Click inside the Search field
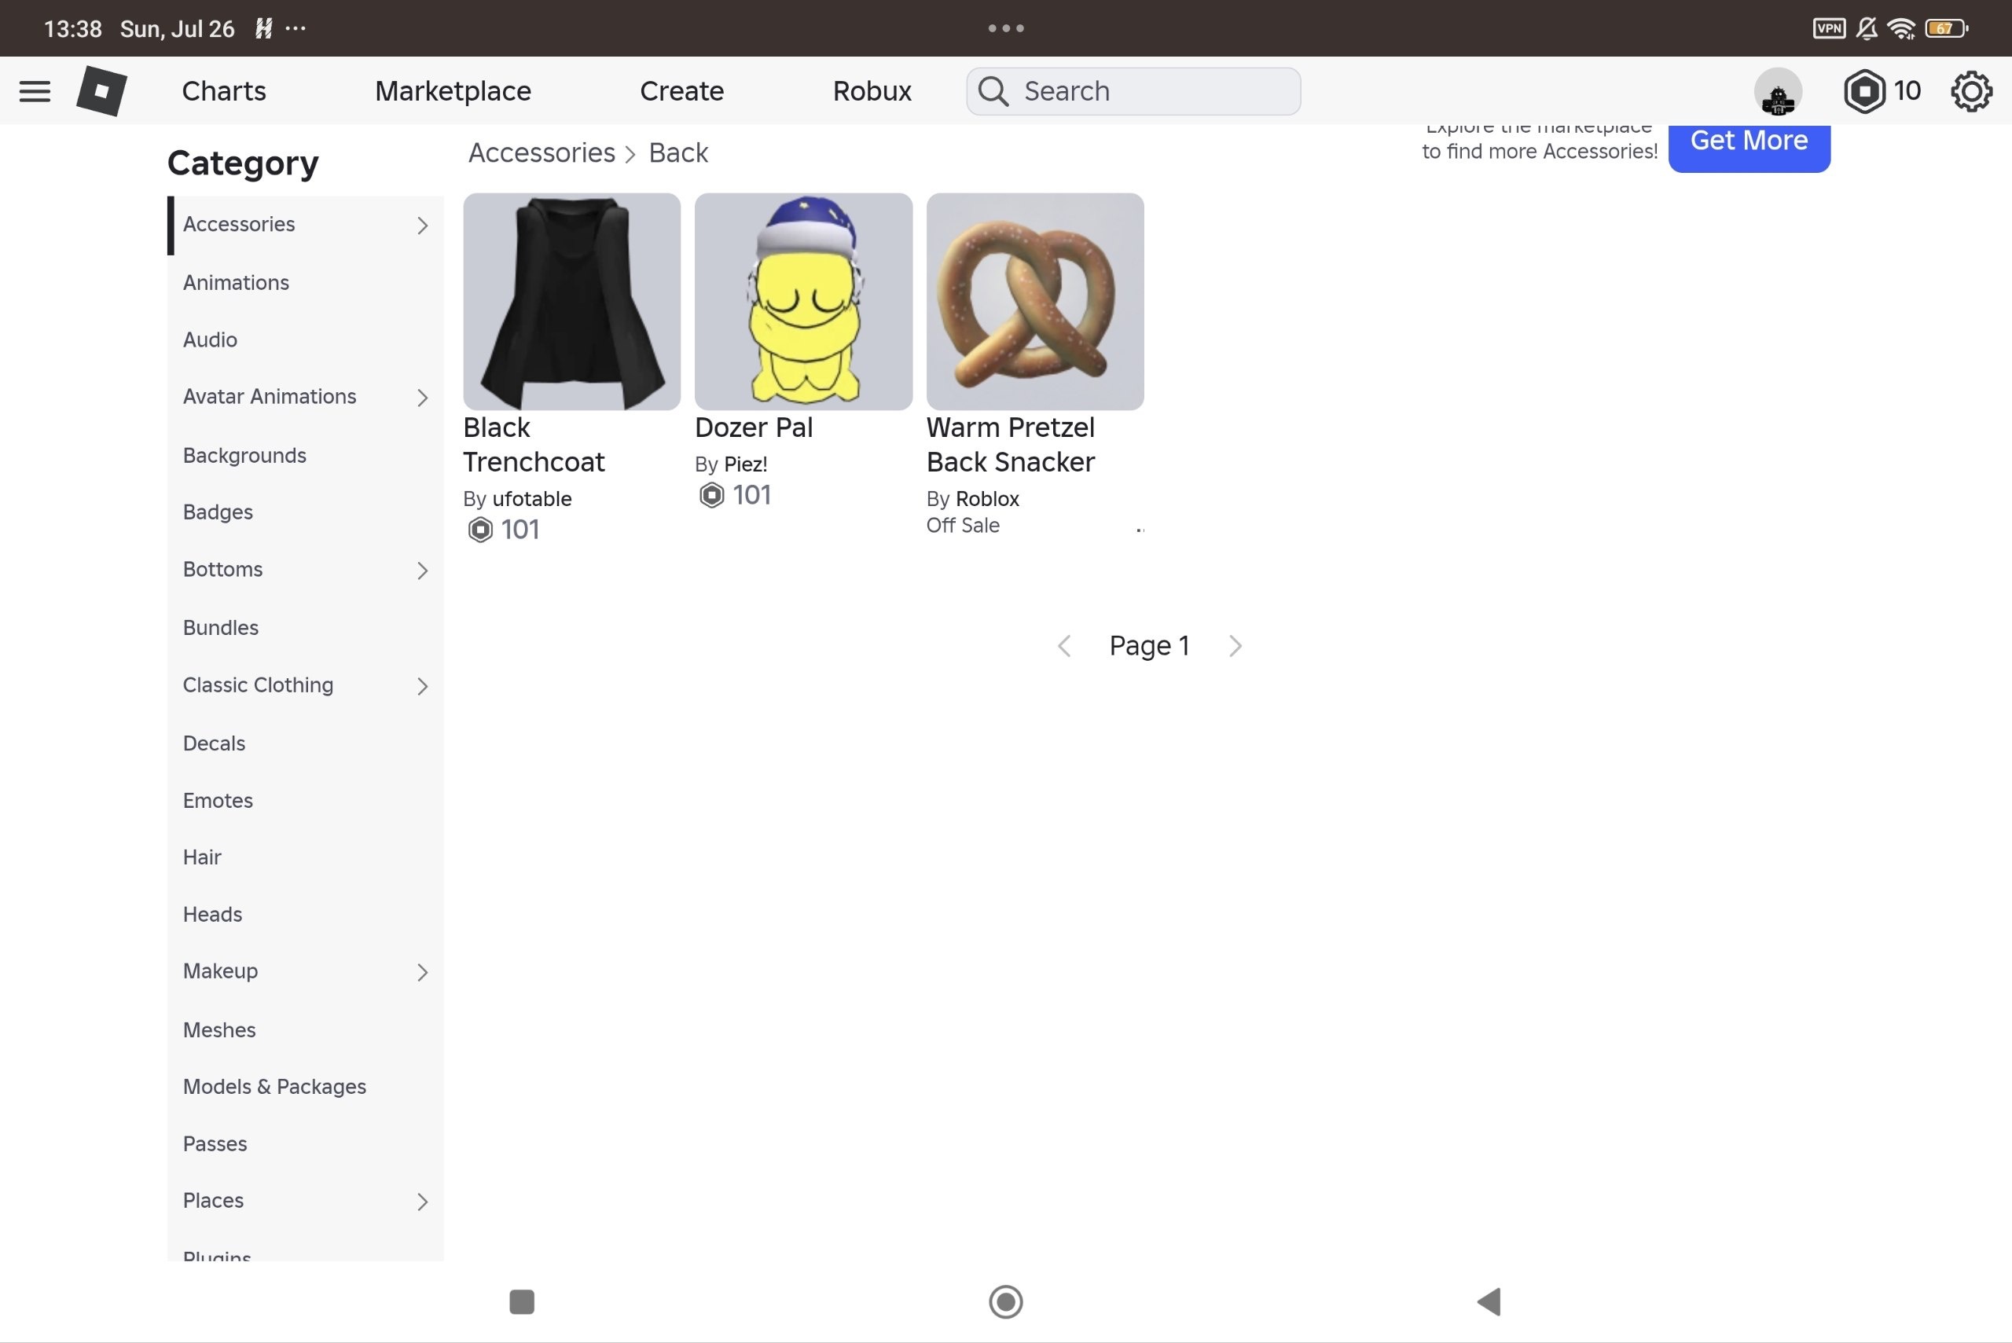The image size is (2012, 1343). pyautogui.click(x=1133, y=91)
